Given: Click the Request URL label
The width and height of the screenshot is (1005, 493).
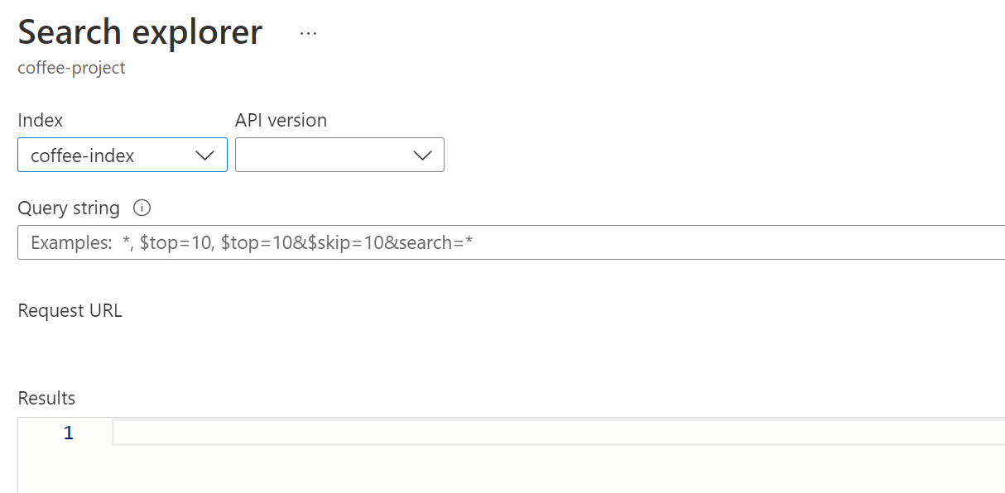Looking at the screenshot, I should pos(70,311).
